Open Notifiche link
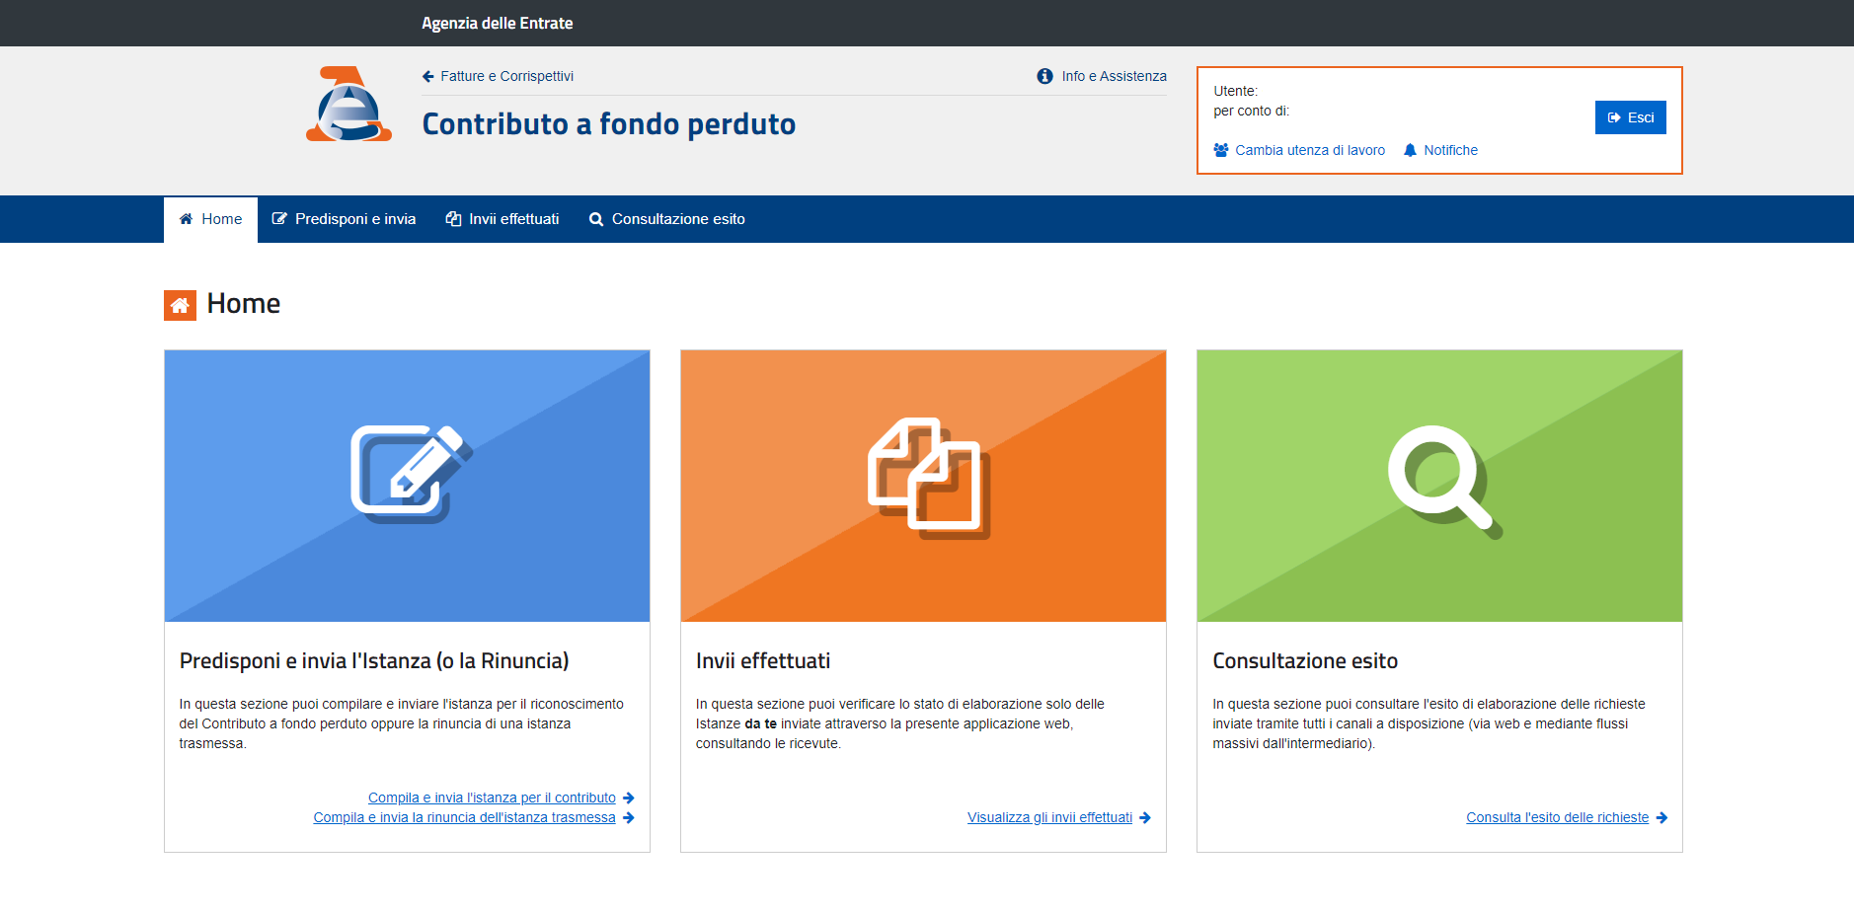1854x912 pixels. point(1450,150)
